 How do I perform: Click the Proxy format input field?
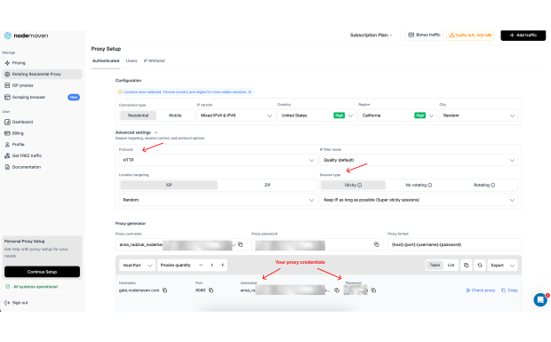click(x=454, y=244)
